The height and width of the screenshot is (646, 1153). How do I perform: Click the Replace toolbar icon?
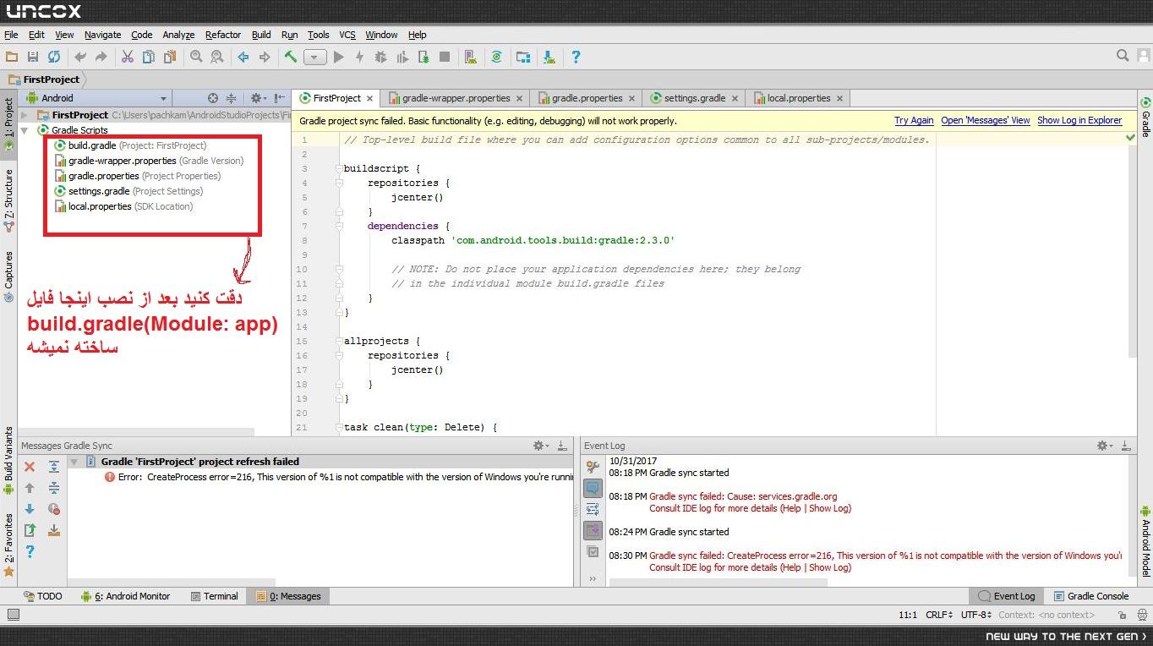pyautogui.click(x=217, y=57)
